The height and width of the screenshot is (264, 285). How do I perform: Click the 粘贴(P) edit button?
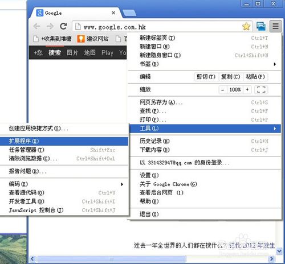[x=255, y=77]
